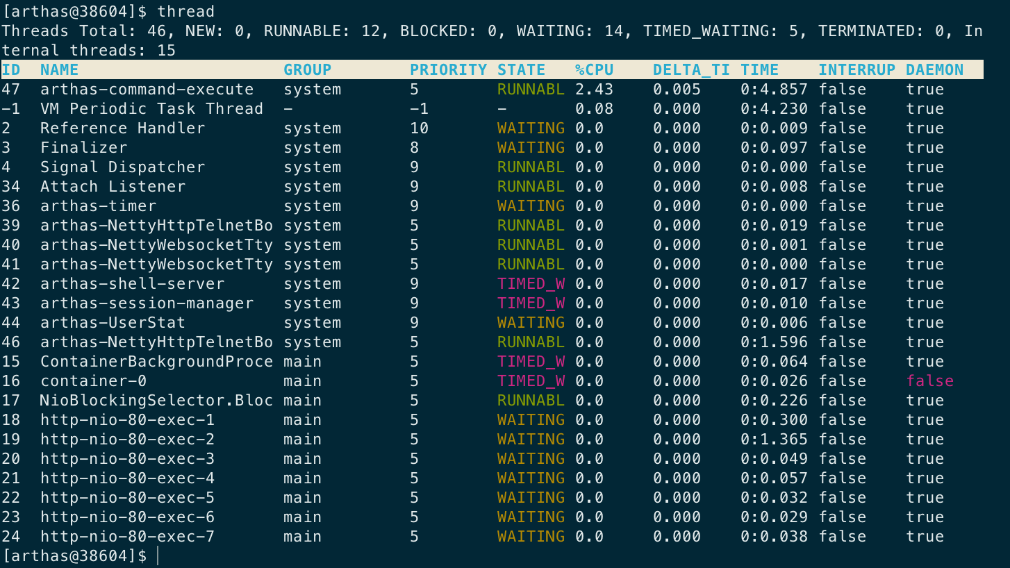The height and width of the screenshot is (568, 1010).
Task: Click the 2.43 CPU value
Action: pyautogui.click(x=595, y=90)
